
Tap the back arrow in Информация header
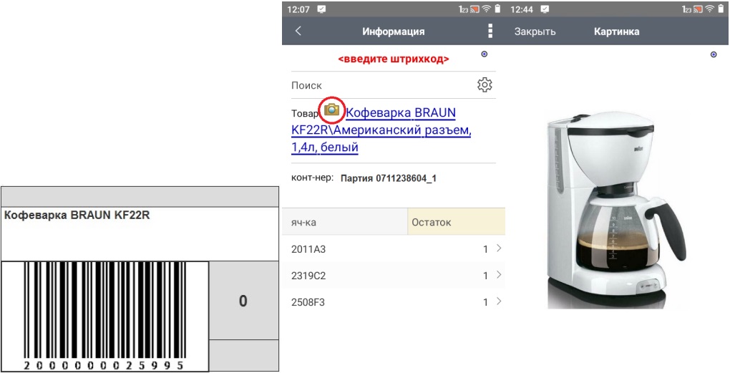[x=298, y=32]
